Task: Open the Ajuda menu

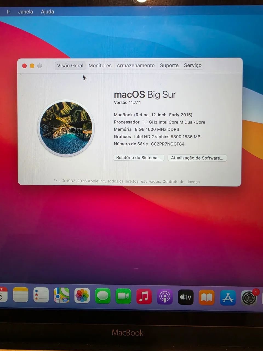Action: tap(47, 12)
